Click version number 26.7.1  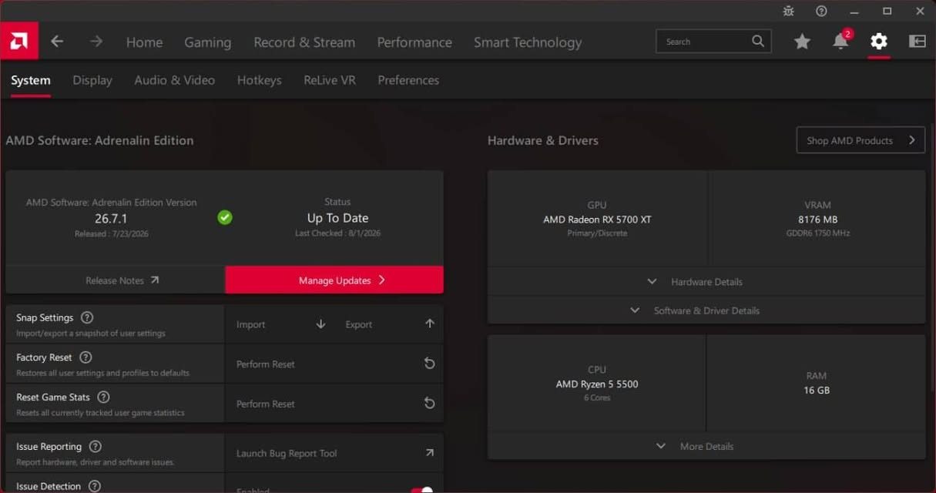pos(111,219)
